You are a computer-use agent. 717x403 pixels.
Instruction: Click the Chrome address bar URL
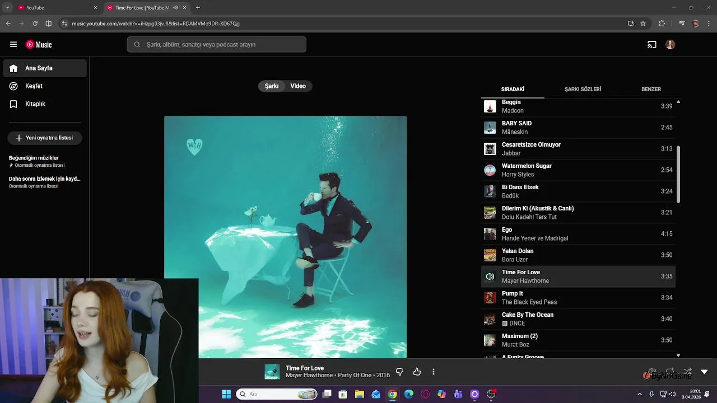[156, 24]
